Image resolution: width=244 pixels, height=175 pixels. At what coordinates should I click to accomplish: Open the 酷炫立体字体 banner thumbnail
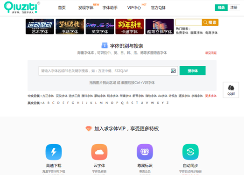[160, 27]
